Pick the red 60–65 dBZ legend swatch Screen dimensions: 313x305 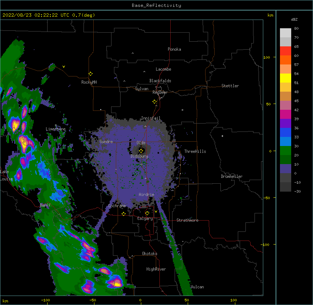pyautogui.click(x=285, y=51)
